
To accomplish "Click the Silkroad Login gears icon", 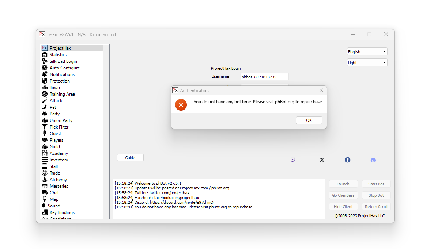I will tap(45, 61).
